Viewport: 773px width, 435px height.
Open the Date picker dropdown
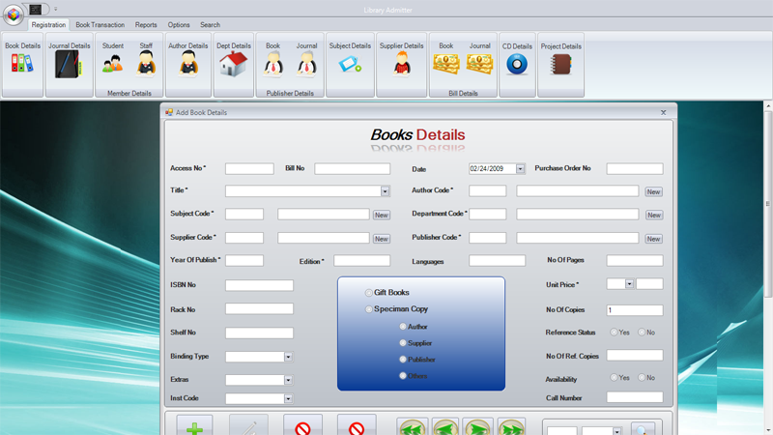[520, 168]
